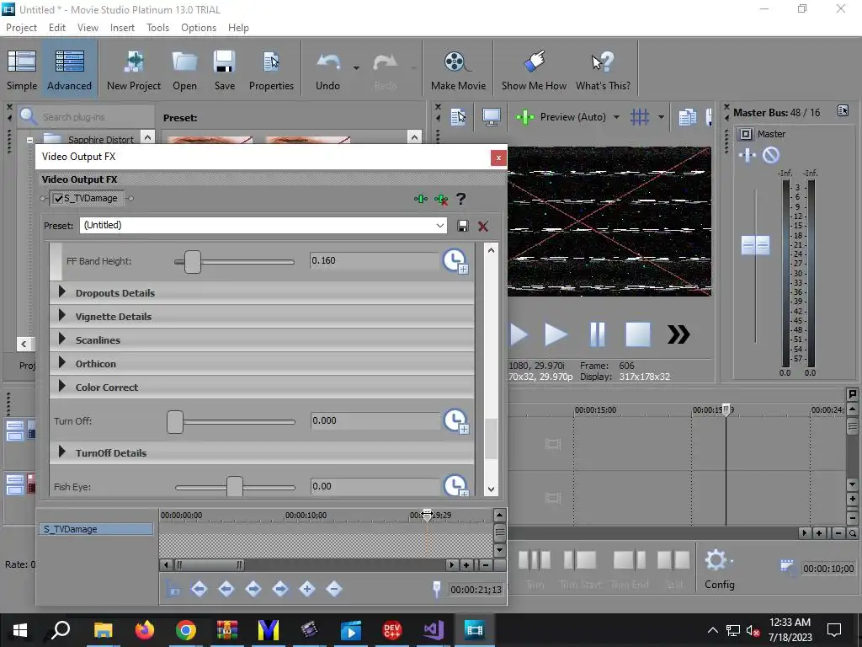Expand Dropouts Details section
Image resolution: width=862 pixels, height=647 pixels.
62,292
